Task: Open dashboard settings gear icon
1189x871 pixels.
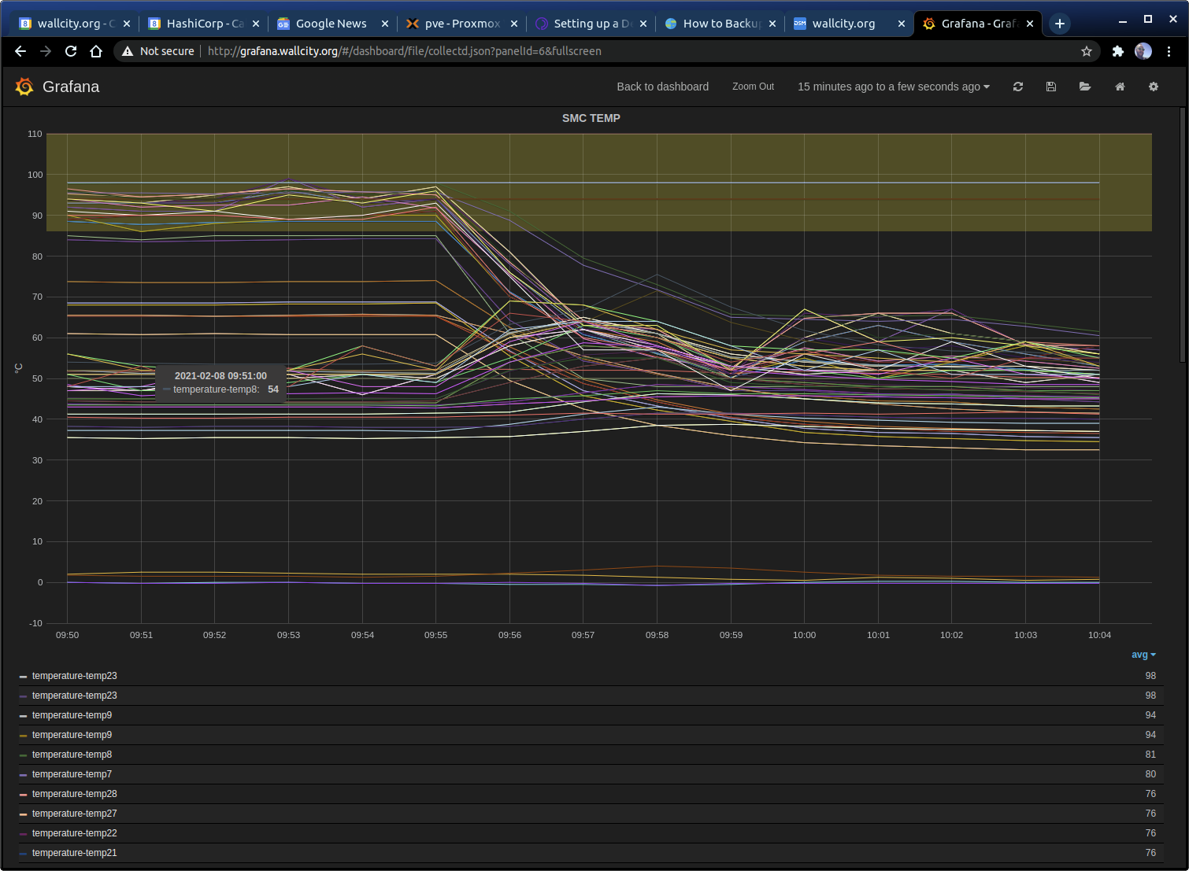Action: [x=1154, y=87]
